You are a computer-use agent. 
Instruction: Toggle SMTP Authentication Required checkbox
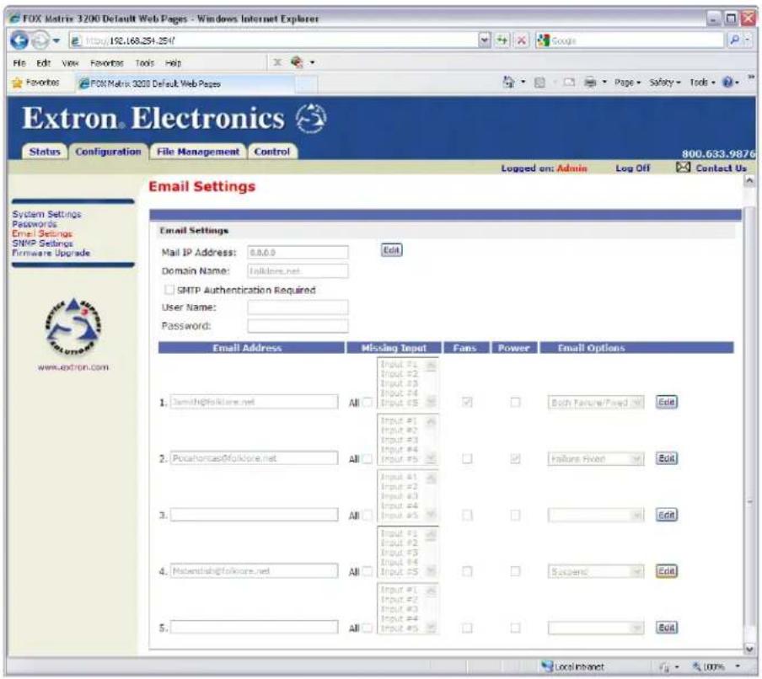click(x=169, y=290)
